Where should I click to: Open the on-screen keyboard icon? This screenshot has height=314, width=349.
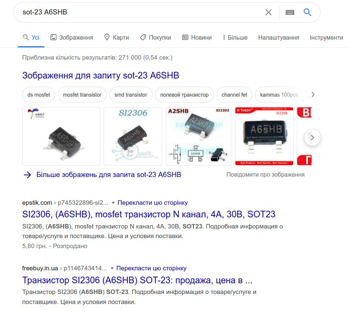[x=290, y=13]
